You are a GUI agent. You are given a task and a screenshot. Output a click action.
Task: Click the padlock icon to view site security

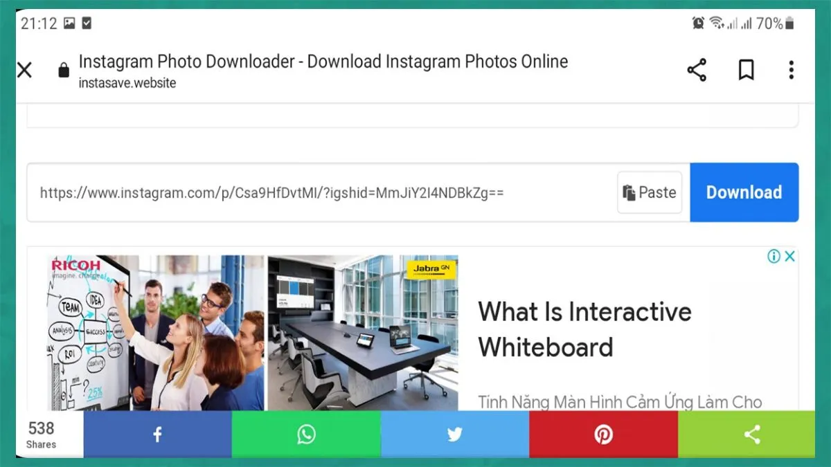click(63, 70)
